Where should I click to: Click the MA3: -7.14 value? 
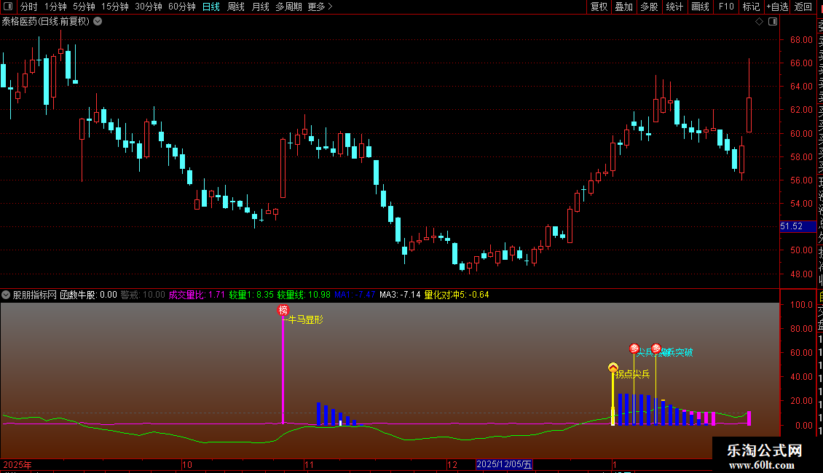(400, 295)
